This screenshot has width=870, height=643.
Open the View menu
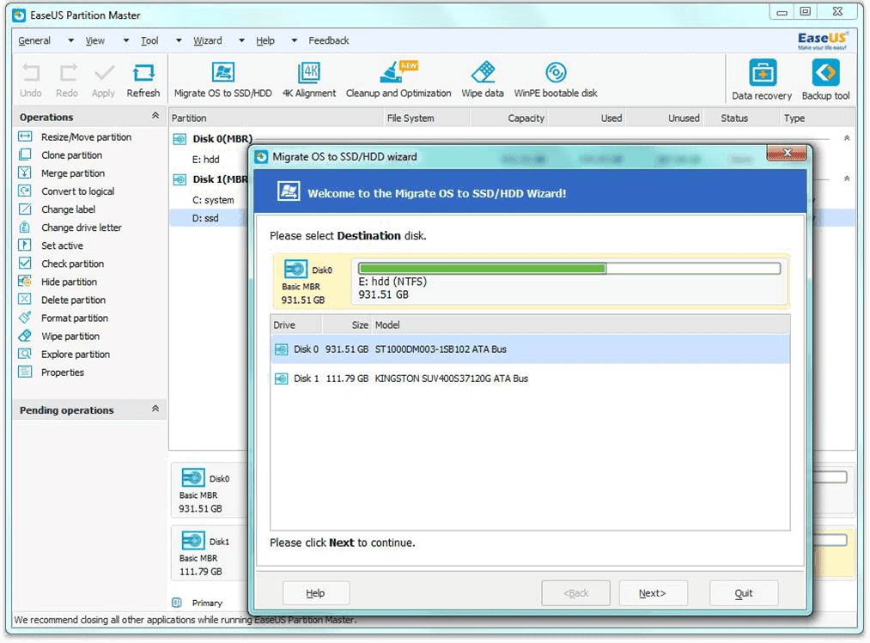point(94,40)
